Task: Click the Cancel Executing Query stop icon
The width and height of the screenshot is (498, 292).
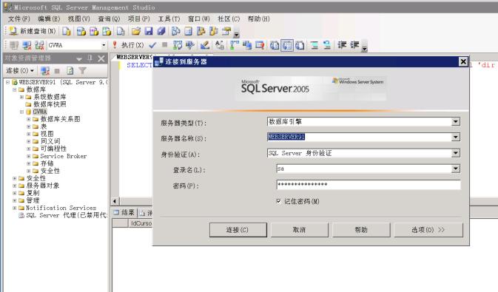Action: coord(164,45)
